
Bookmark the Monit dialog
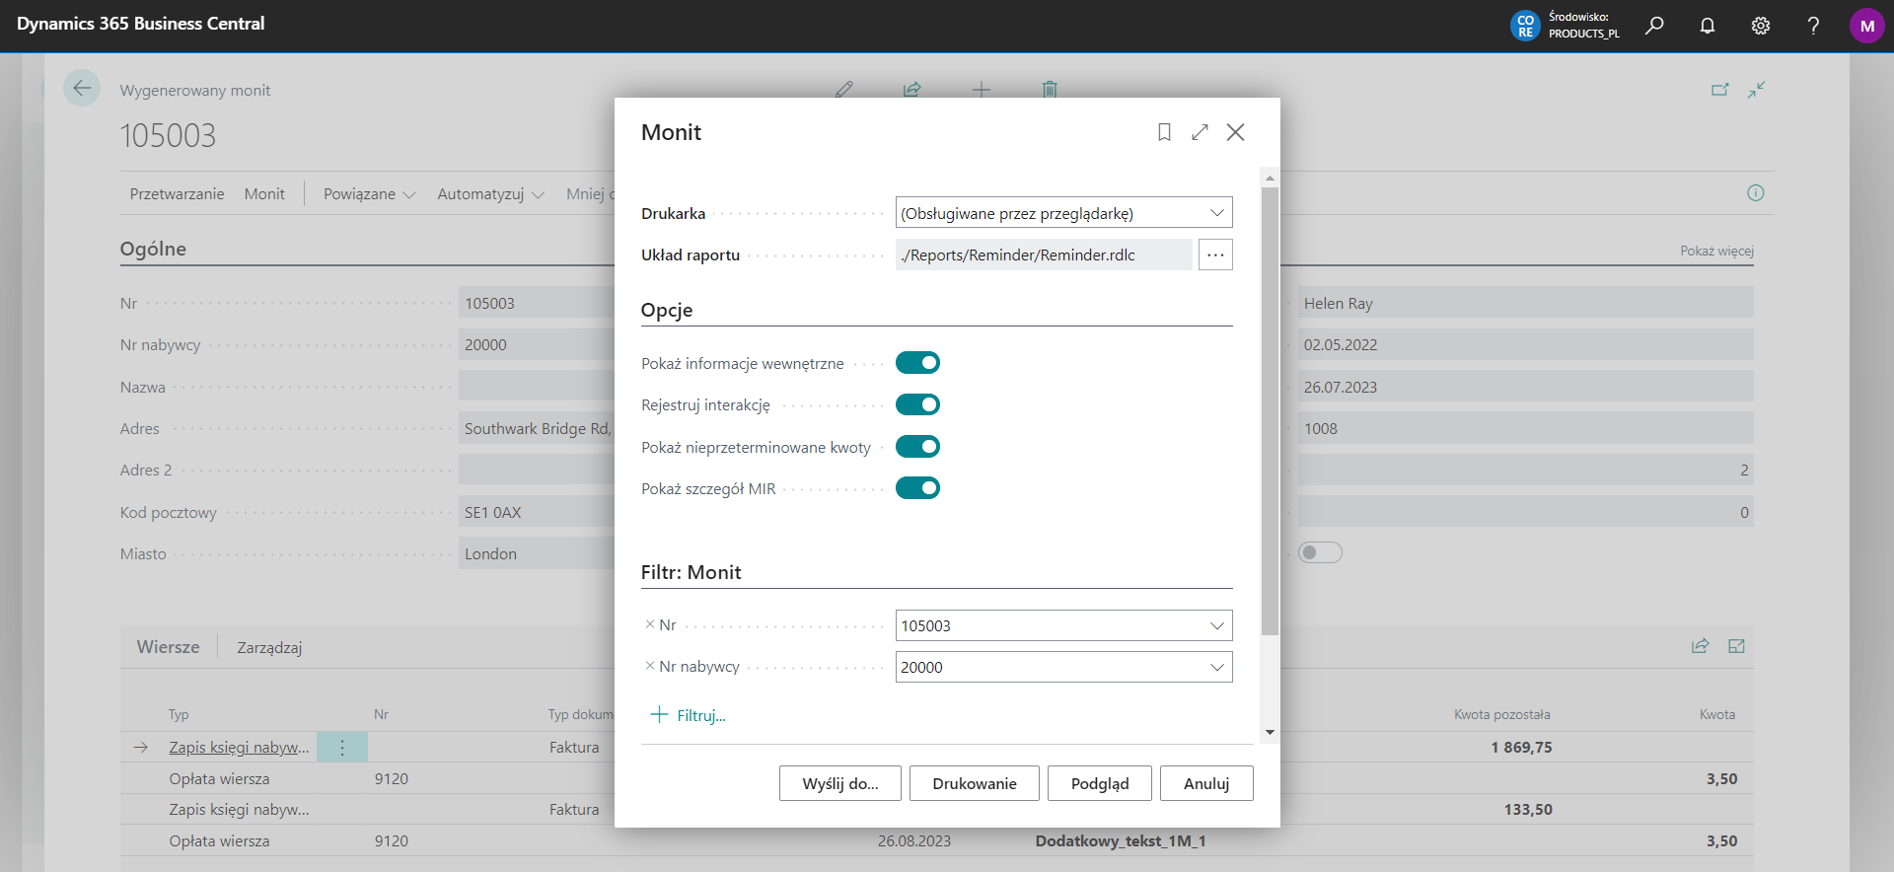pyautogui.click(x=1164, y=132)
